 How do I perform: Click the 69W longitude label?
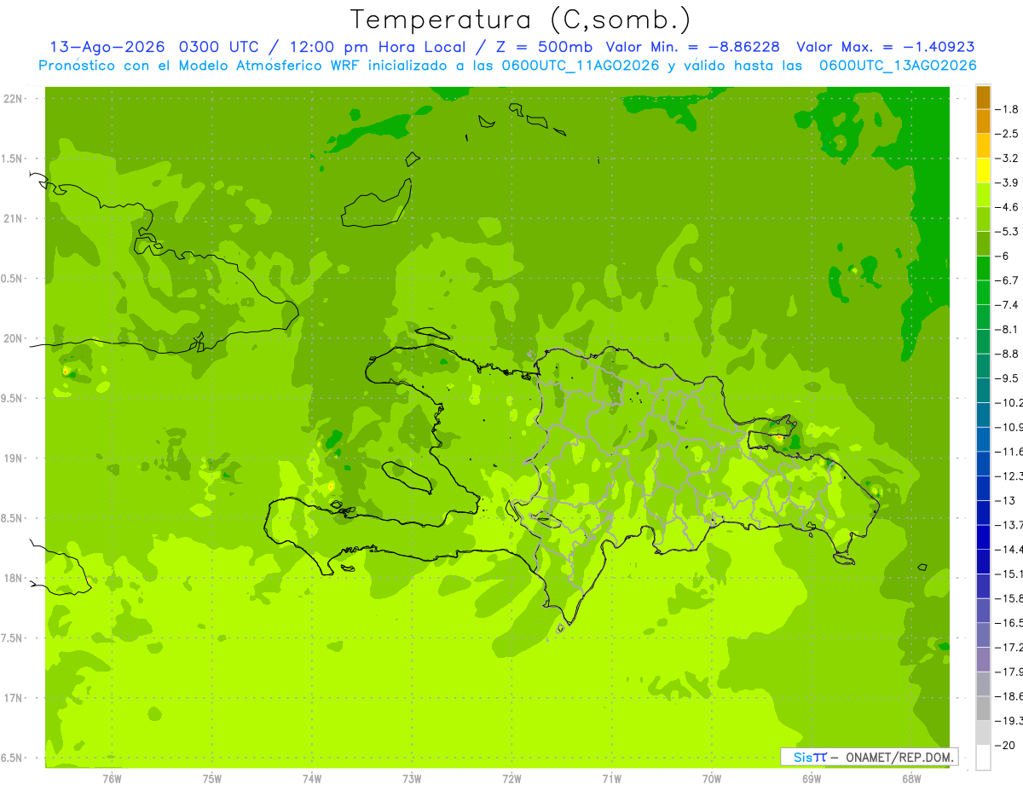coord(812,779)
